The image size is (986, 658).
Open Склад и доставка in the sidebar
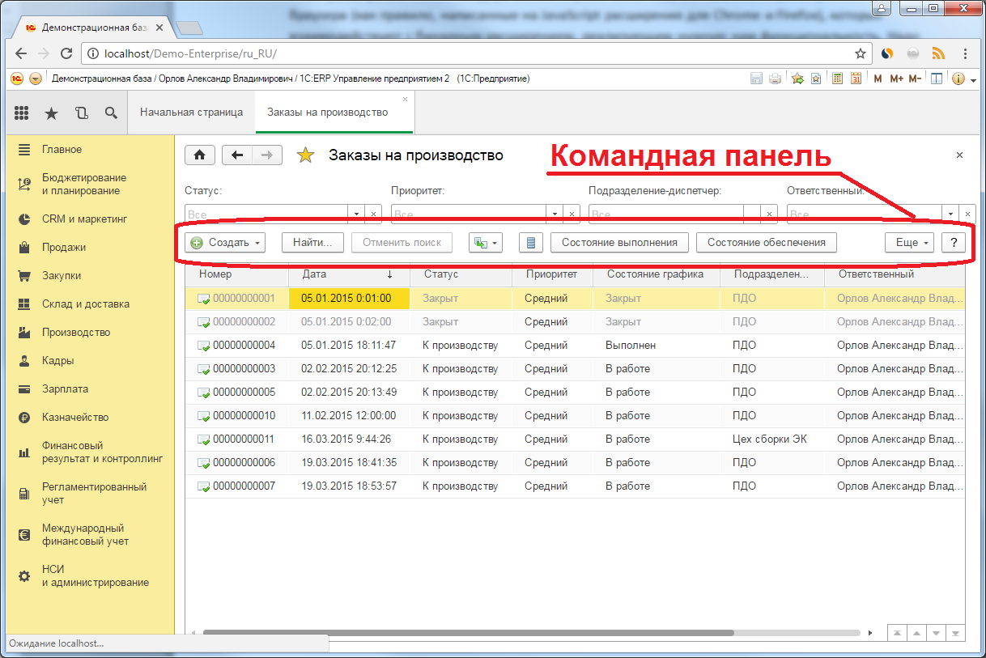(x=85, y=304)
